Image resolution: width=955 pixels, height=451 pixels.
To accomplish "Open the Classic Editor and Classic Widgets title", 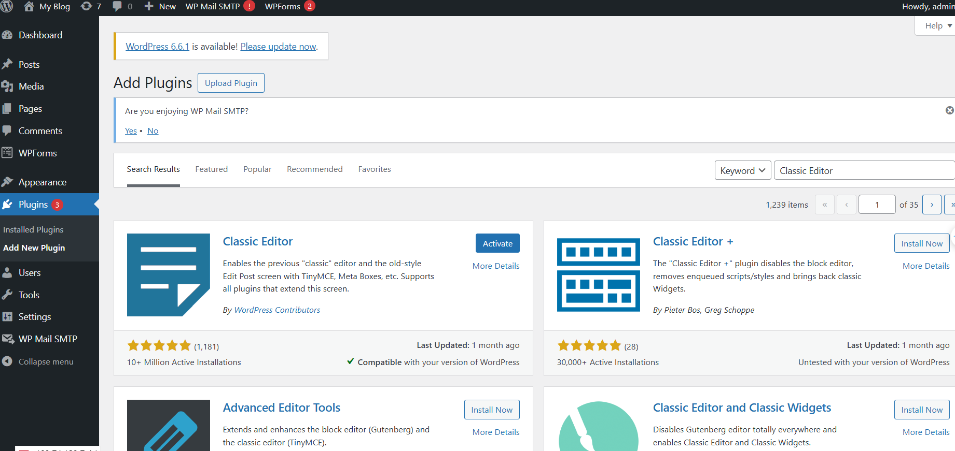I will [x=742, y=408].
